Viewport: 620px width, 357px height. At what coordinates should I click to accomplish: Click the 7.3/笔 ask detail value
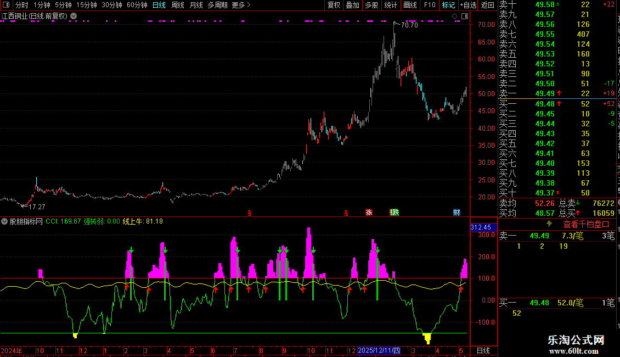click(573, 236)
